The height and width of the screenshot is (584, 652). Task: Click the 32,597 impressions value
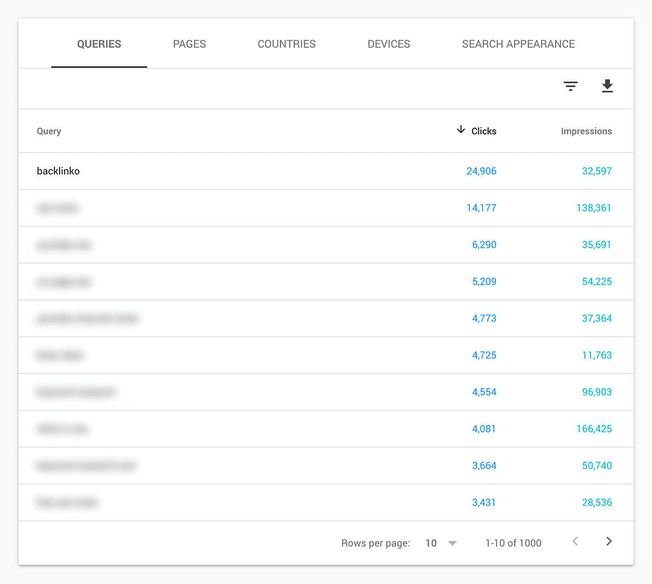tap(597, 171)
